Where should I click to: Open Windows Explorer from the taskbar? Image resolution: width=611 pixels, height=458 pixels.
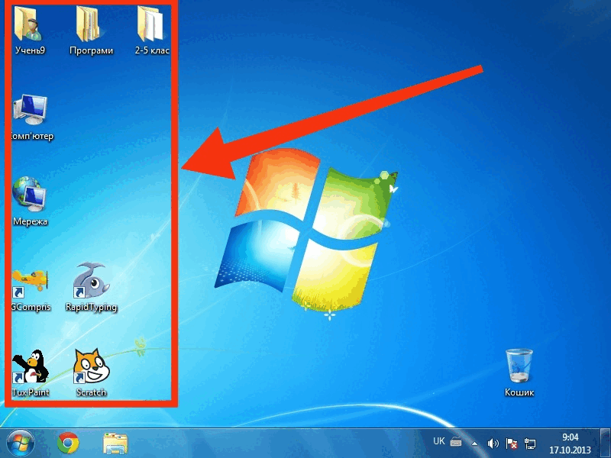115,443
